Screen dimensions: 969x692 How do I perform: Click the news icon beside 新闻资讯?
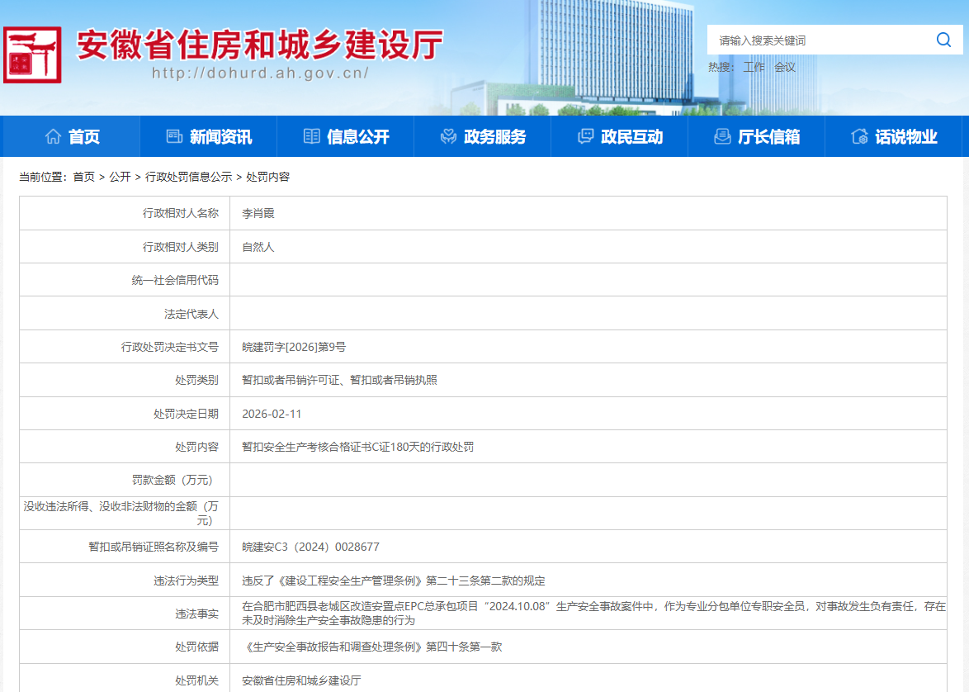[x=174, y=136]
